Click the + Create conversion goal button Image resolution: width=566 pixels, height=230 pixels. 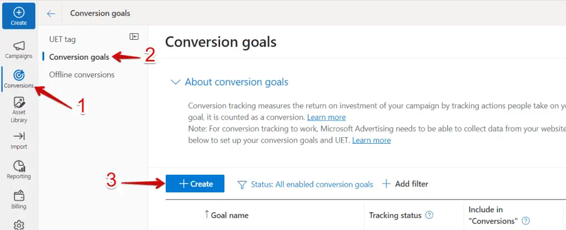[x=195, y=184]
